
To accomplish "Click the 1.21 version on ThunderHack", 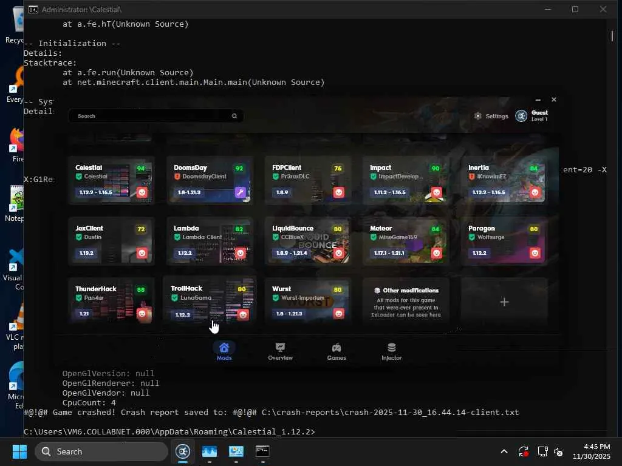I will pos(84,314).
